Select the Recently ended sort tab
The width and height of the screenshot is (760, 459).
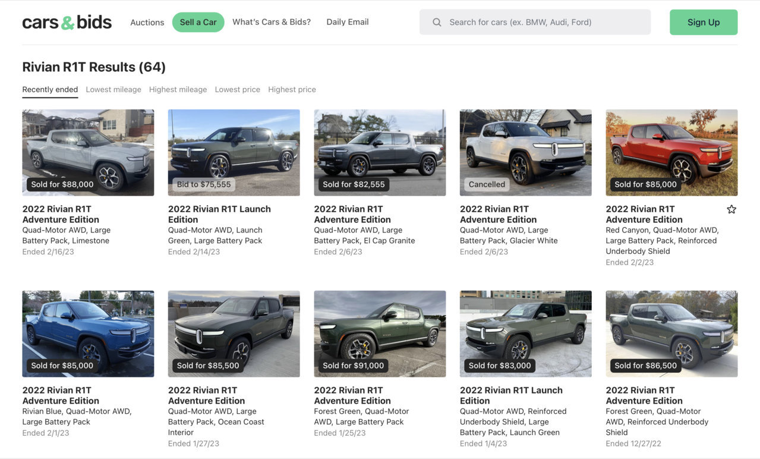pyautogui.click(x=50, y=90)
